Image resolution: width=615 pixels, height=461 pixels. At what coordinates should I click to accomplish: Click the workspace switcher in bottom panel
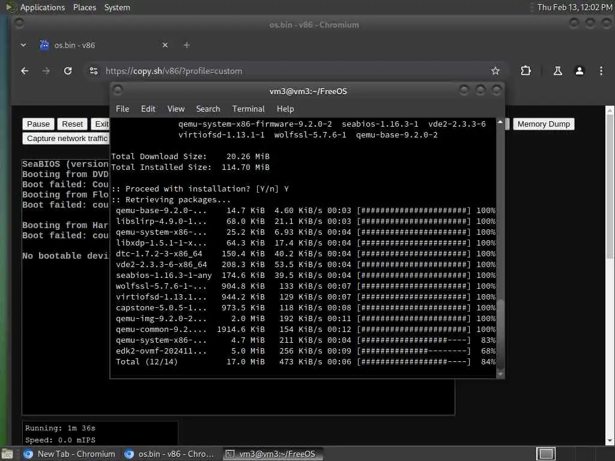coord(545,454)
